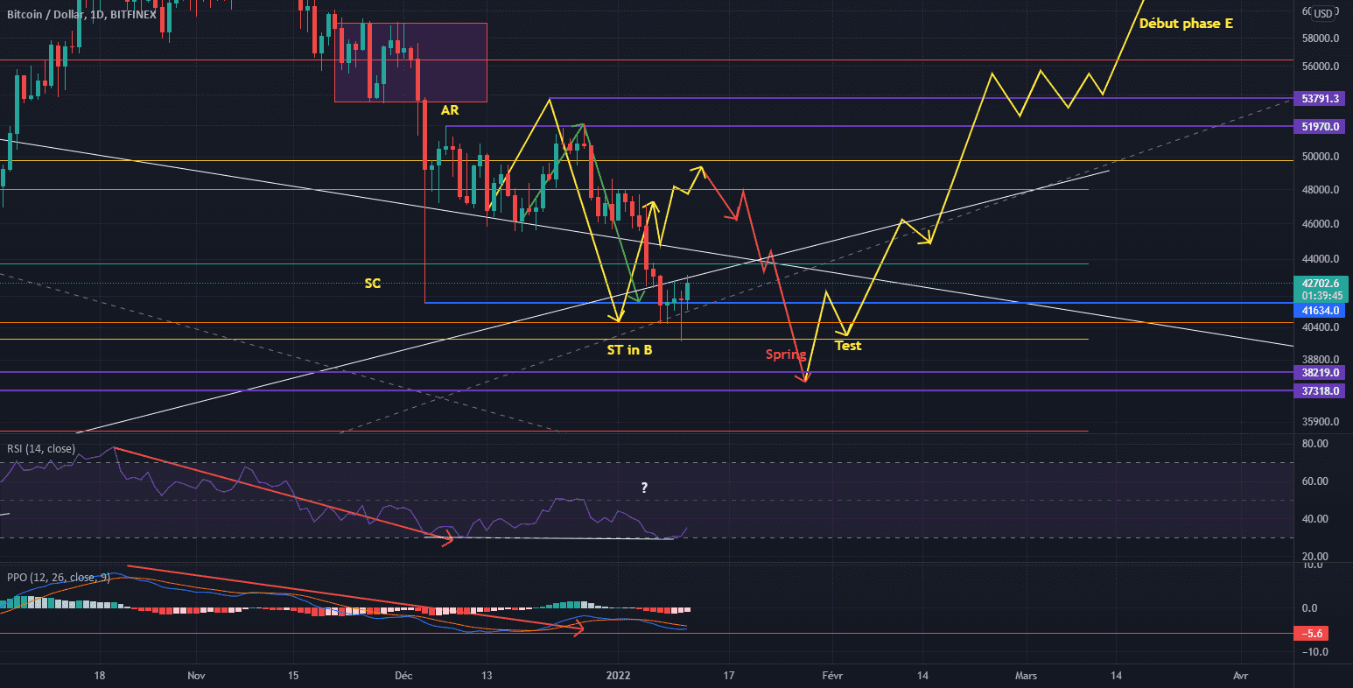This screenshot has width=1353, height=688.
Task: Click the 38800.0 price axis tick
Action: [1321, 360]
